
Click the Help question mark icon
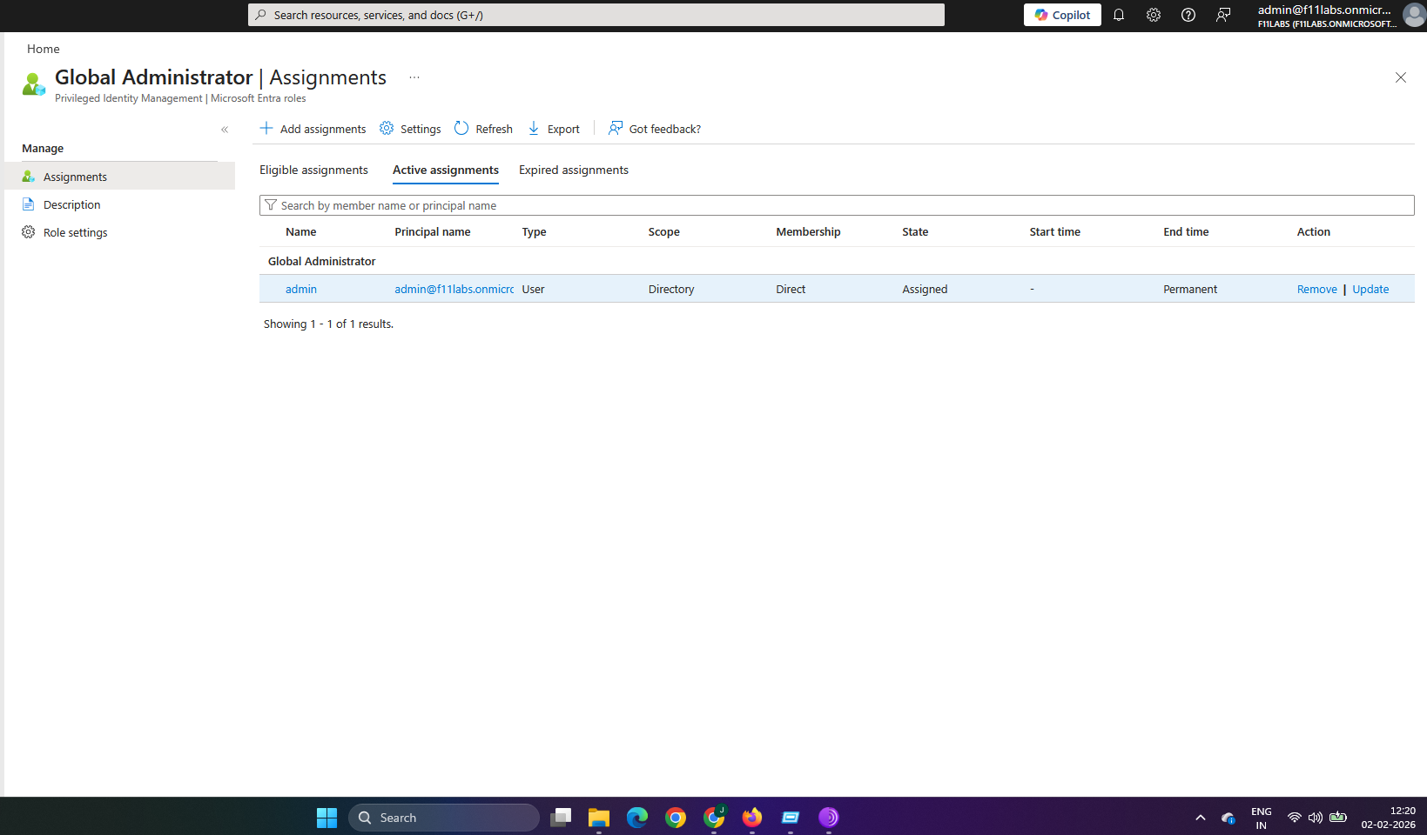point(1188,15)
